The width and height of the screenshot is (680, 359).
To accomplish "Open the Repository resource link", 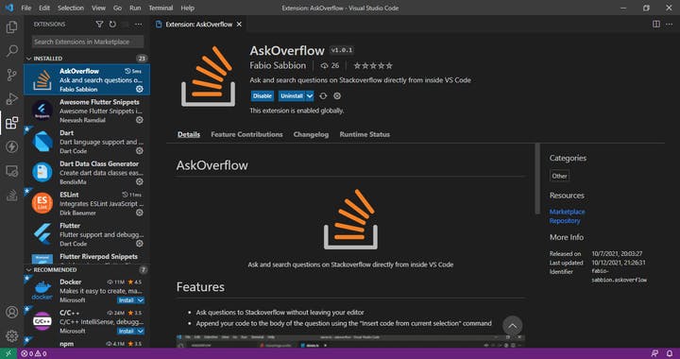I will coord(565,221).
